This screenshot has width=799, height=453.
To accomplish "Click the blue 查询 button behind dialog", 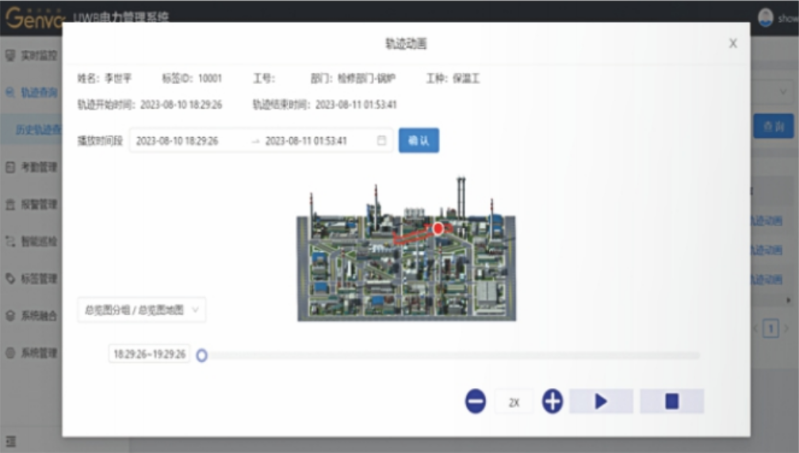I will click(x=774, y=126).
